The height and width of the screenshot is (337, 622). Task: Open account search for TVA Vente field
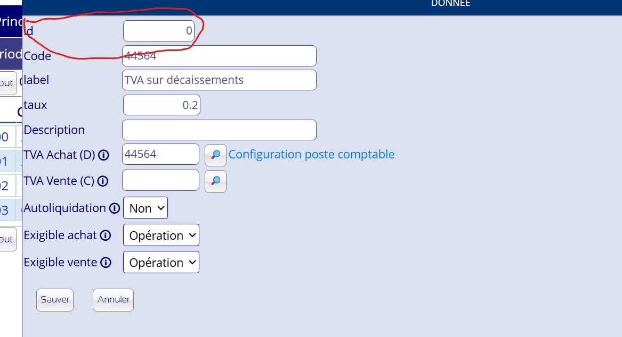tap(215, 181)
